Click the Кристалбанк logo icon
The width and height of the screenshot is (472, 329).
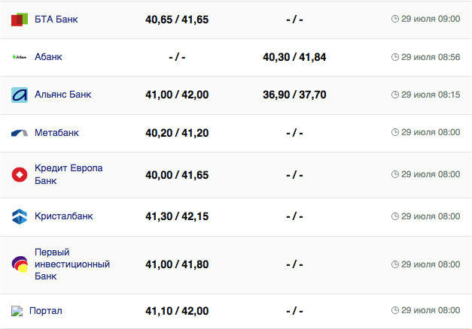tap(20, 216)
